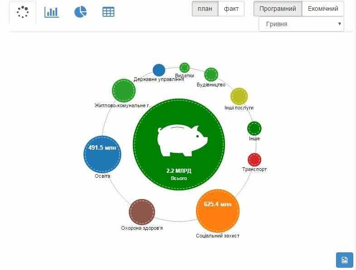
Task: Select the brown Охорона здоров'я bubble
Action: click(x=142, y=211)
